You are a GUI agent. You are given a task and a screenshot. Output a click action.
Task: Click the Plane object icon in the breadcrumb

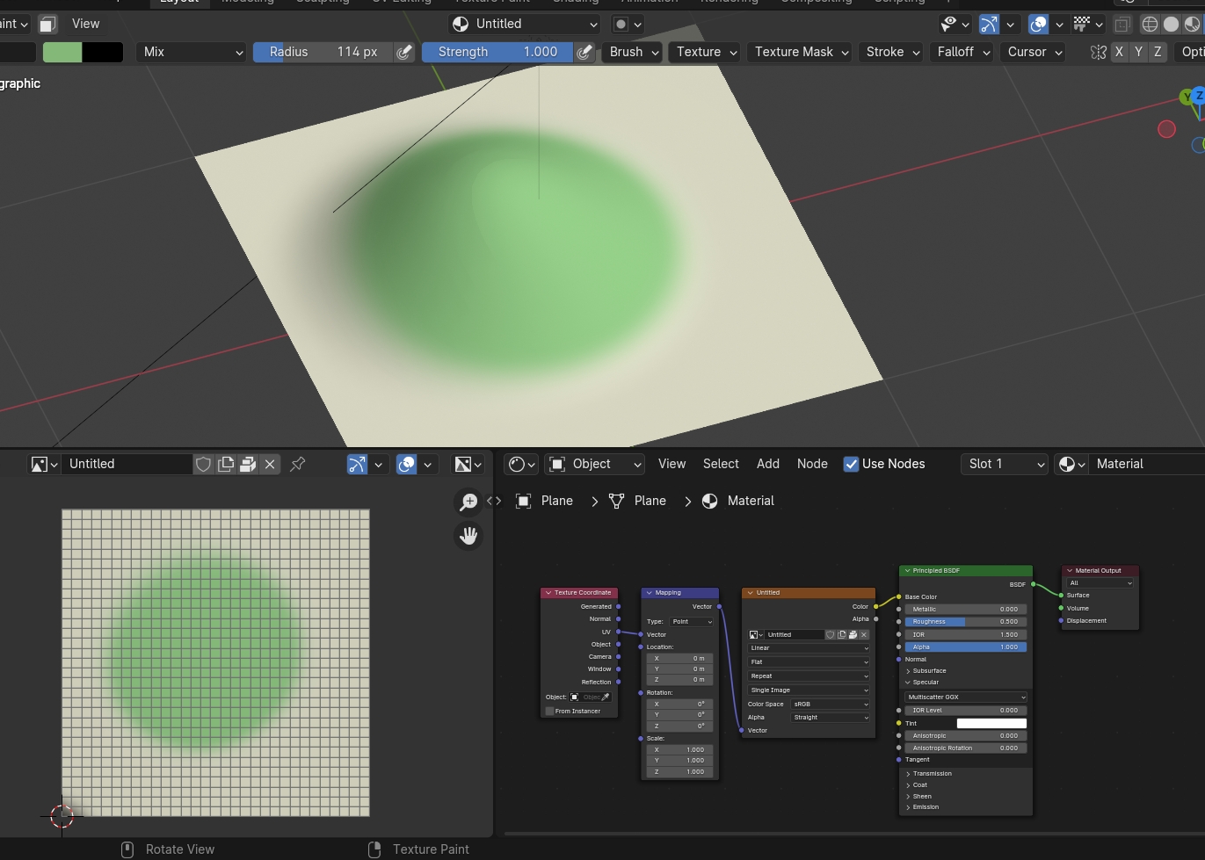click(524, 501)
